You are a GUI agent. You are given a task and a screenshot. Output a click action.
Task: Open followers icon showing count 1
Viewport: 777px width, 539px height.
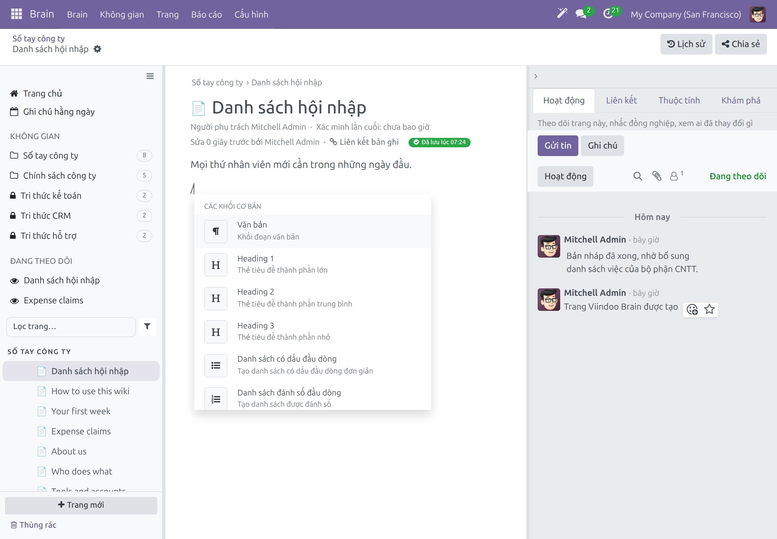pyautogui.click(x=676, y=175)
